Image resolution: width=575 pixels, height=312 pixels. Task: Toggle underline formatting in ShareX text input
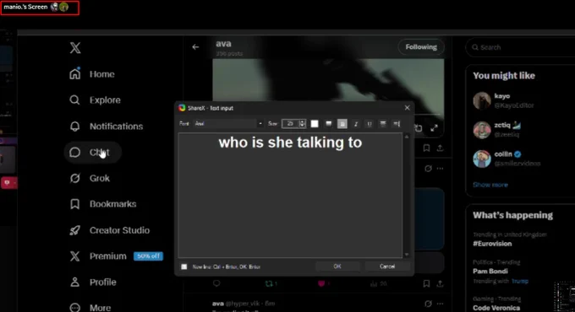point(370,124)
